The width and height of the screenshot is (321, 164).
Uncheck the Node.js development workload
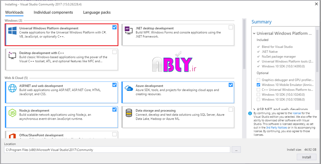click(115, 109)
